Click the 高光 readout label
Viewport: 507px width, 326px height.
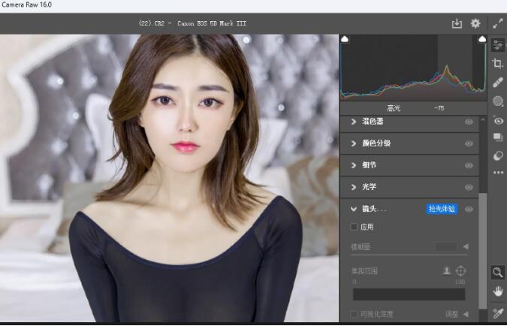[x=394, y=108]
